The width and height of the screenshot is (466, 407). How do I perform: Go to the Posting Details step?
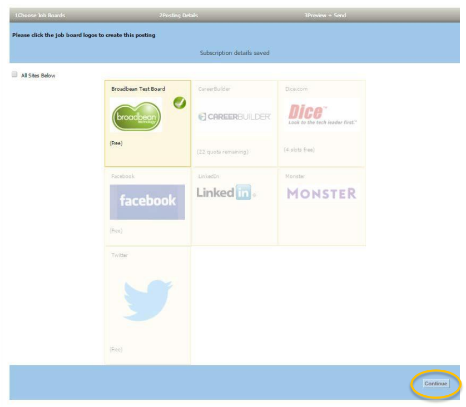click(x=179, y=16)
